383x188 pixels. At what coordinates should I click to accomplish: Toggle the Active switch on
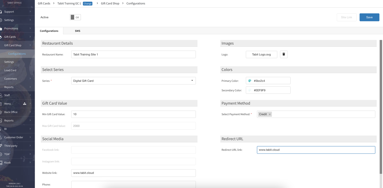[75, 17]
